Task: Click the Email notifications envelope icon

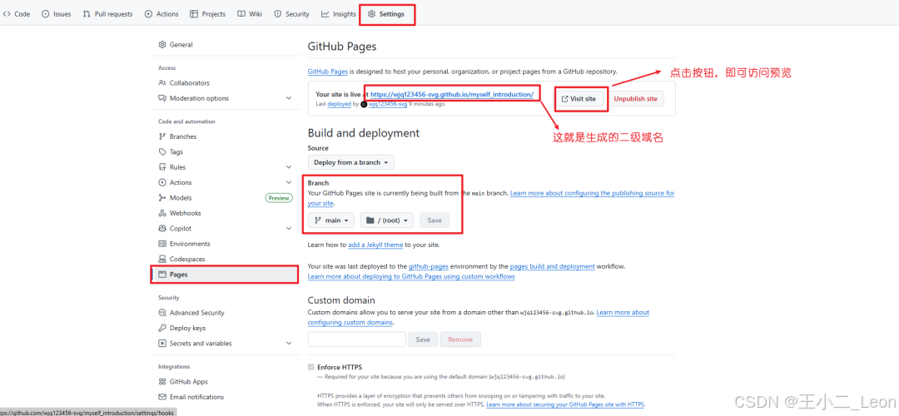Action: [x=162, y=397]
